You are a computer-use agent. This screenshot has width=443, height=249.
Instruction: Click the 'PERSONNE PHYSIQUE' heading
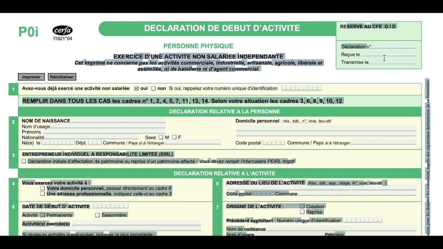[x=198, y=46]
